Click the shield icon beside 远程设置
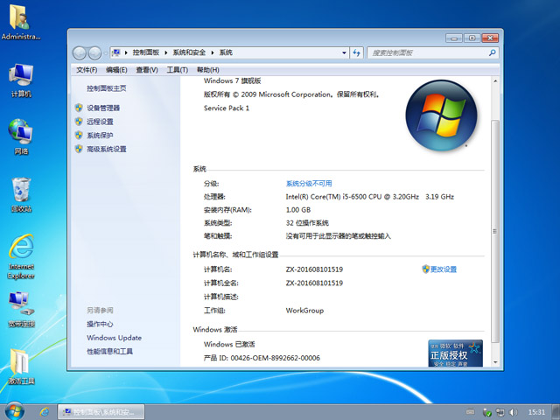The height and width of the screenshot is (420, 560). pyautogui.click(x=79, y=122)
